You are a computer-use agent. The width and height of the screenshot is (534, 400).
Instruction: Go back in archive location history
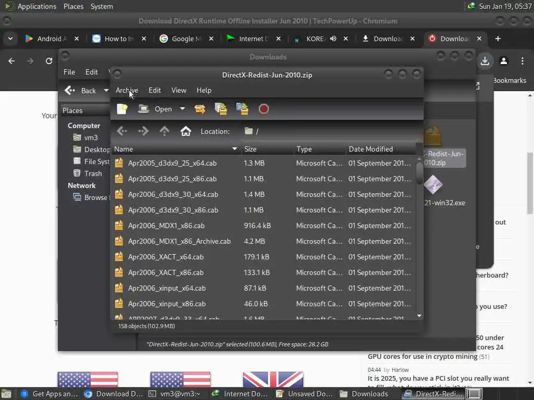tap(122, 131)
